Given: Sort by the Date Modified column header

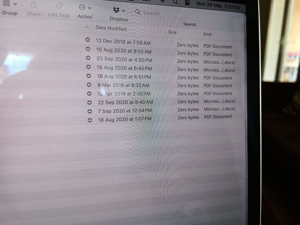Looking at the screenshot, I should [x=111, y=28].
